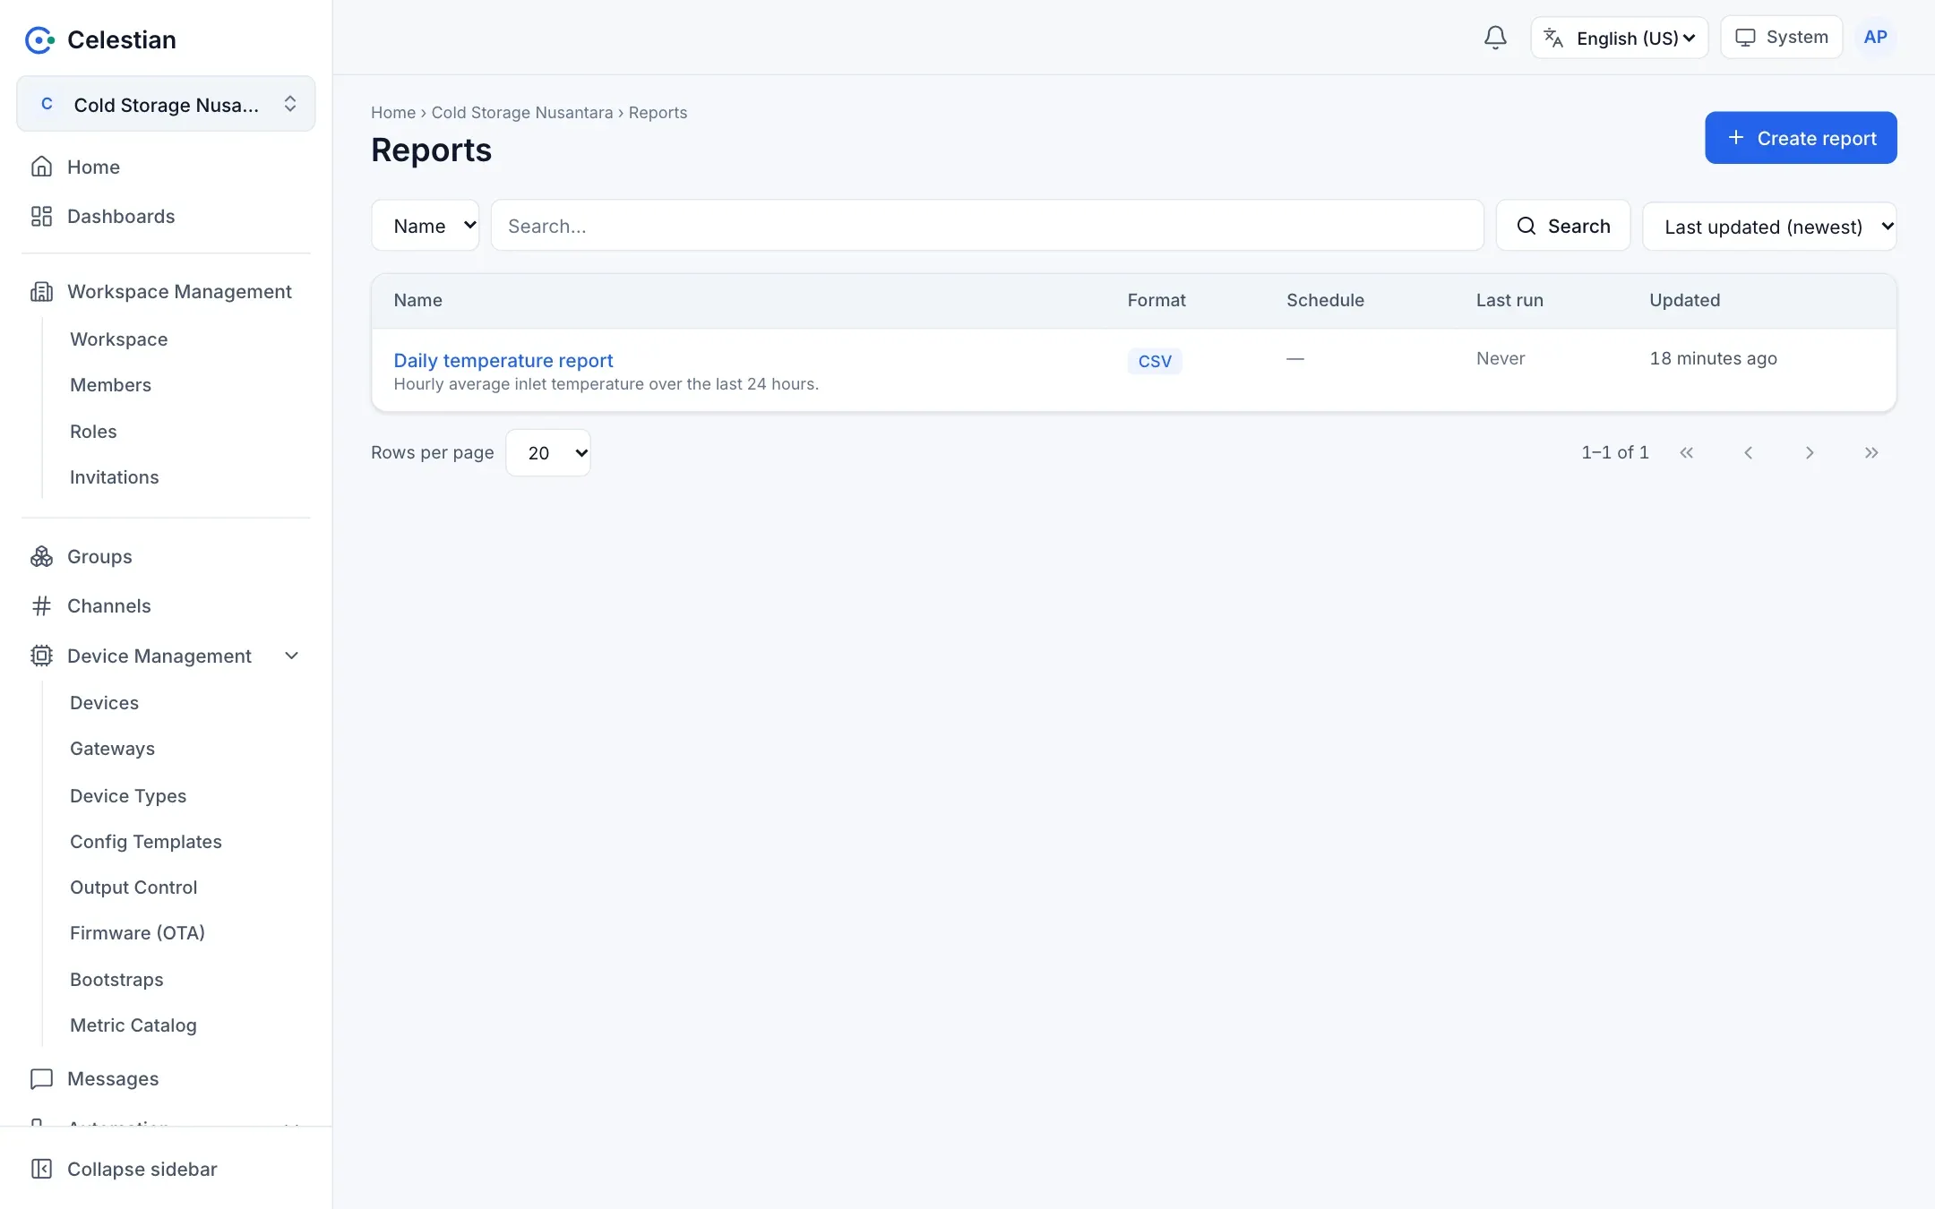The height and width of the screenshot is (1209, 1935).
Task: Click the Search button
Action: [1563, 226]
